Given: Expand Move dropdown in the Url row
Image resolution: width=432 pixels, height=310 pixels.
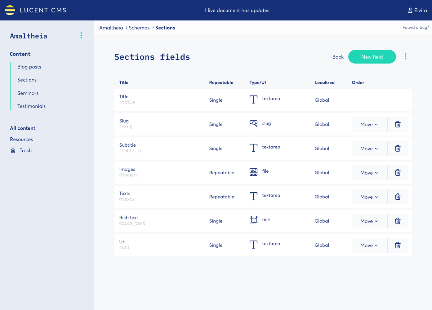Looking at the screenshot, I should point(369,245).
